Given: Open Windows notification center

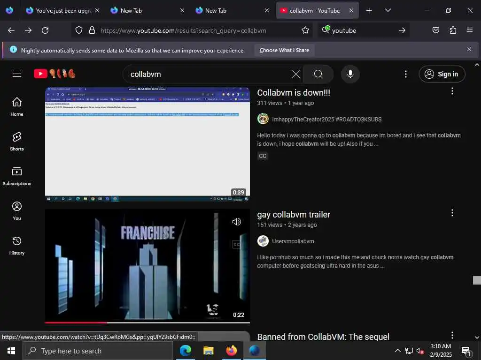Looking at the screenshot, I should 466,351.
